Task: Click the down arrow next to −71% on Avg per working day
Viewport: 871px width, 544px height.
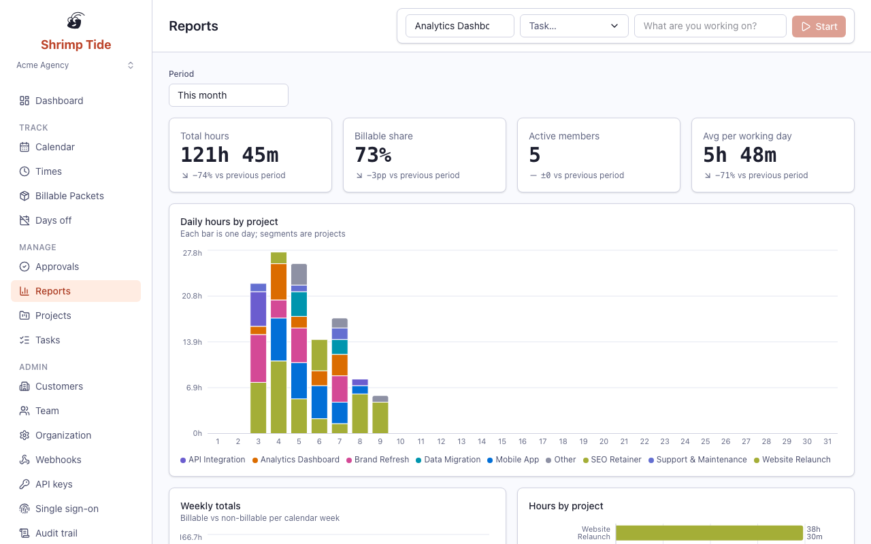Action: click(x=707, y=175)
